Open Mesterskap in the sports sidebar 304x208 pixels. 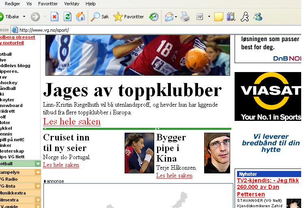coord(12,151)
